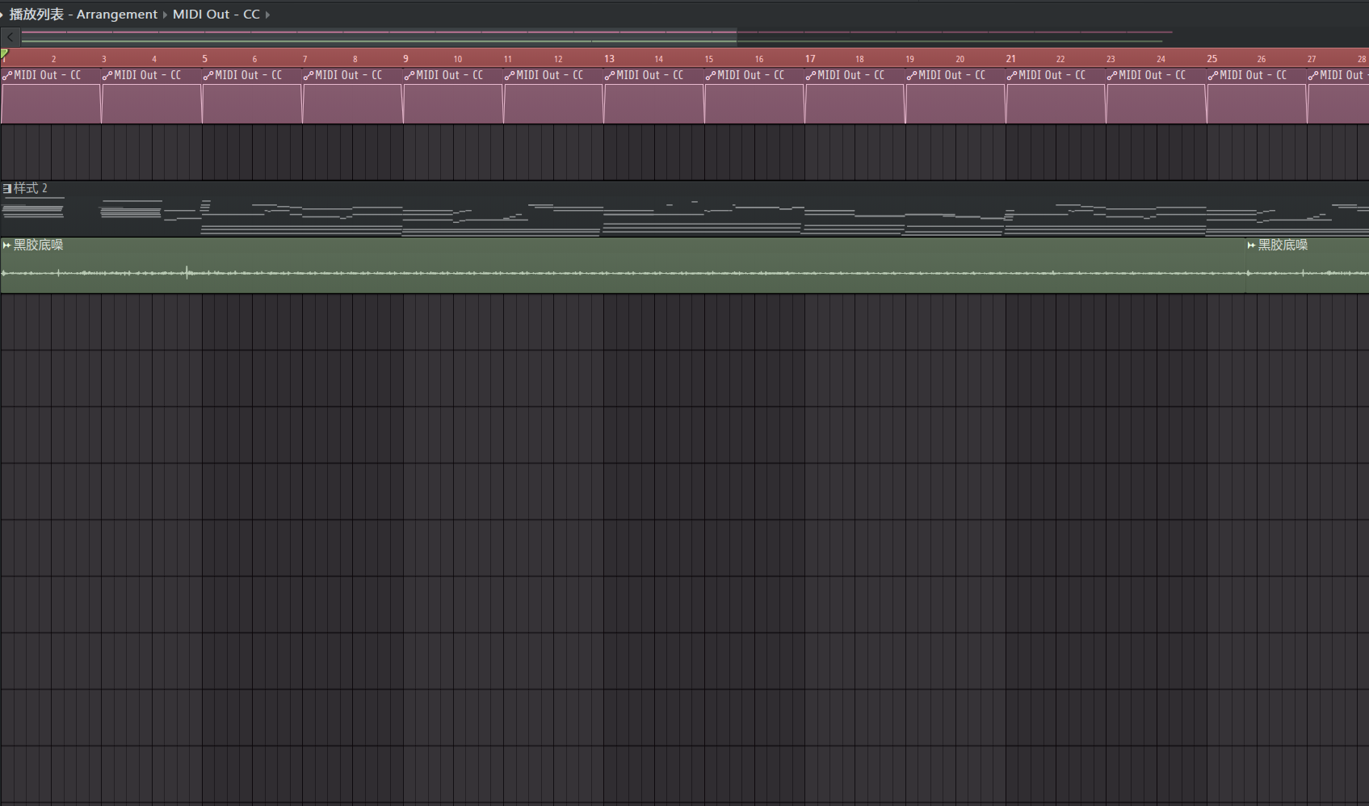The height and width of the screenshot is (806, 1369).
Task: Open the clip menu icon of the MIDI Out - CC clip at bar 13
Action: click(x=610, y=76)
